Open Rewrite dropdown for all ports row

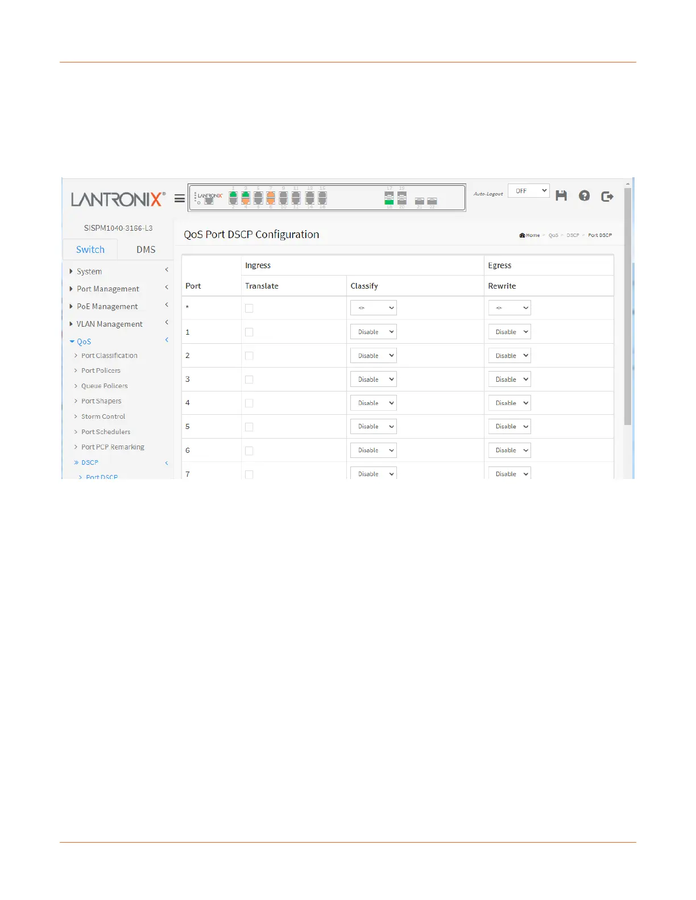pyautogui.click(x=509, y=308)
